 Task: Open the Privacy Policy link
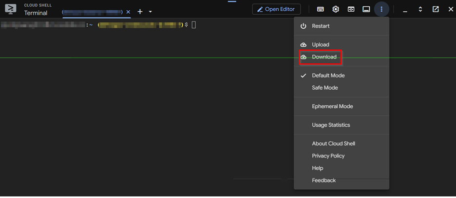point(328,156)
